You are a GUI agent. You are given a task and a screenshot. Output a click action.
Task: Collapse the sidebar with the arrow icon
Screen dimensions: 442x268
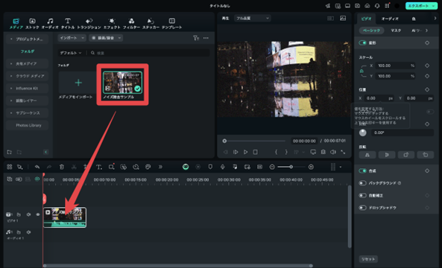(x=46, y=152)
